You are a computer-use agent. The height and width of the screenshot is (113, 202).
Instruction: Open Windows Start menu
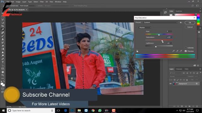click(3, 110)
